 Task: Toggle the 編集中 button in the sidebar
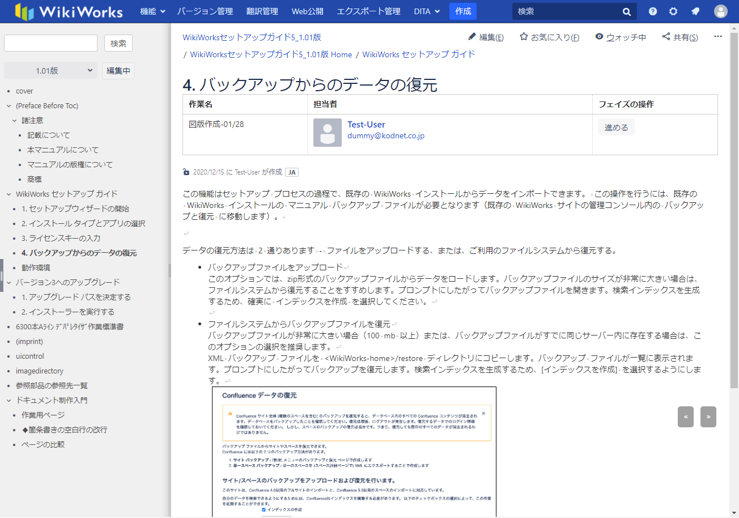(x=118, y=71)
